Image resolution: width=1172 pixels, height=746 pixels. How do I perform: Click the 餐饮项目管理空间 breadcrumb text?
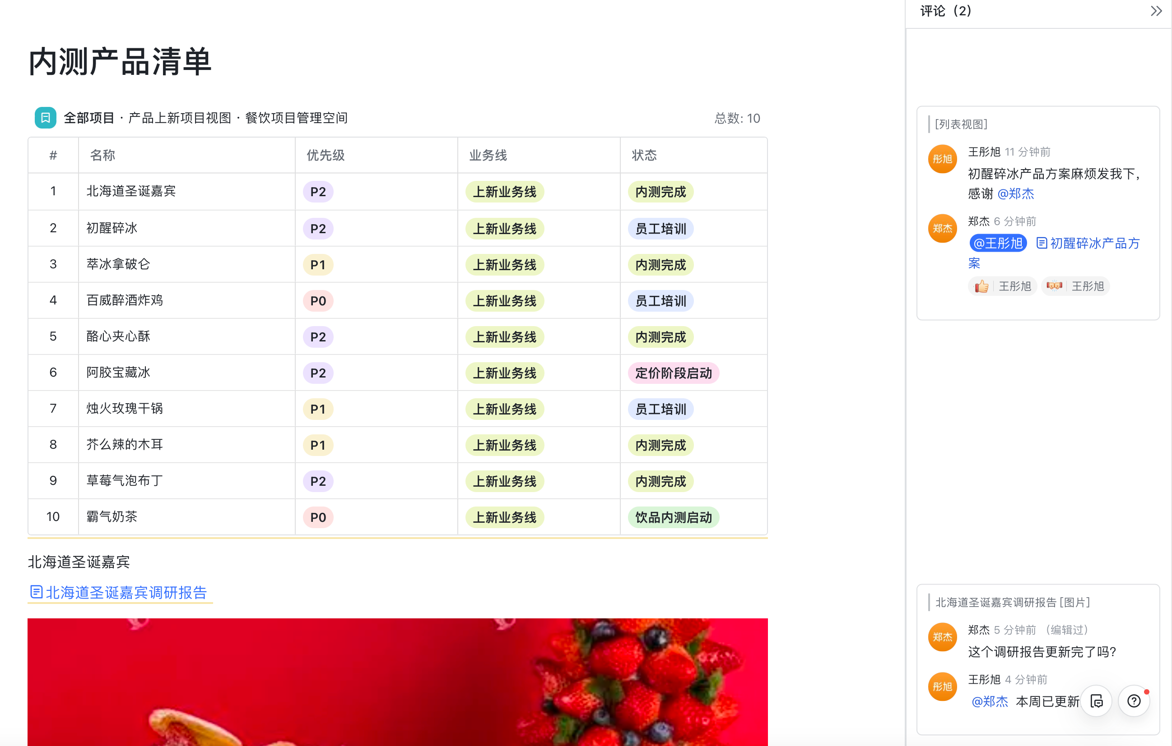point(297,118)
